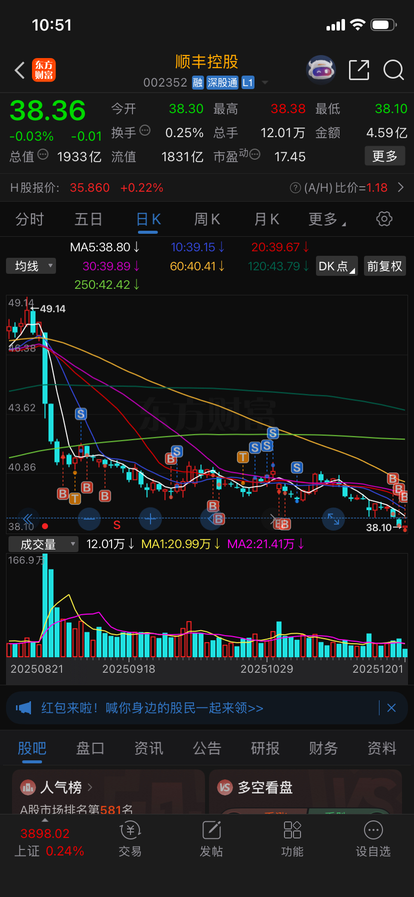Tap the chart fullscreen expand icon
Screen dimensions: 414x897
coord(333,519)
